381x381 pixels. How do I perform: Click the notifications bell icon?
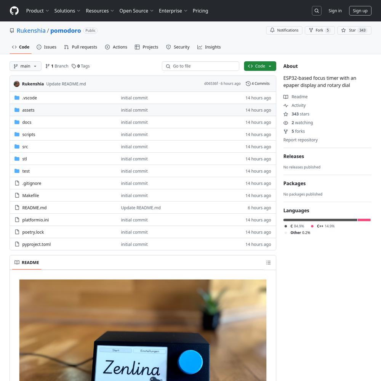[x=272, y=30]
